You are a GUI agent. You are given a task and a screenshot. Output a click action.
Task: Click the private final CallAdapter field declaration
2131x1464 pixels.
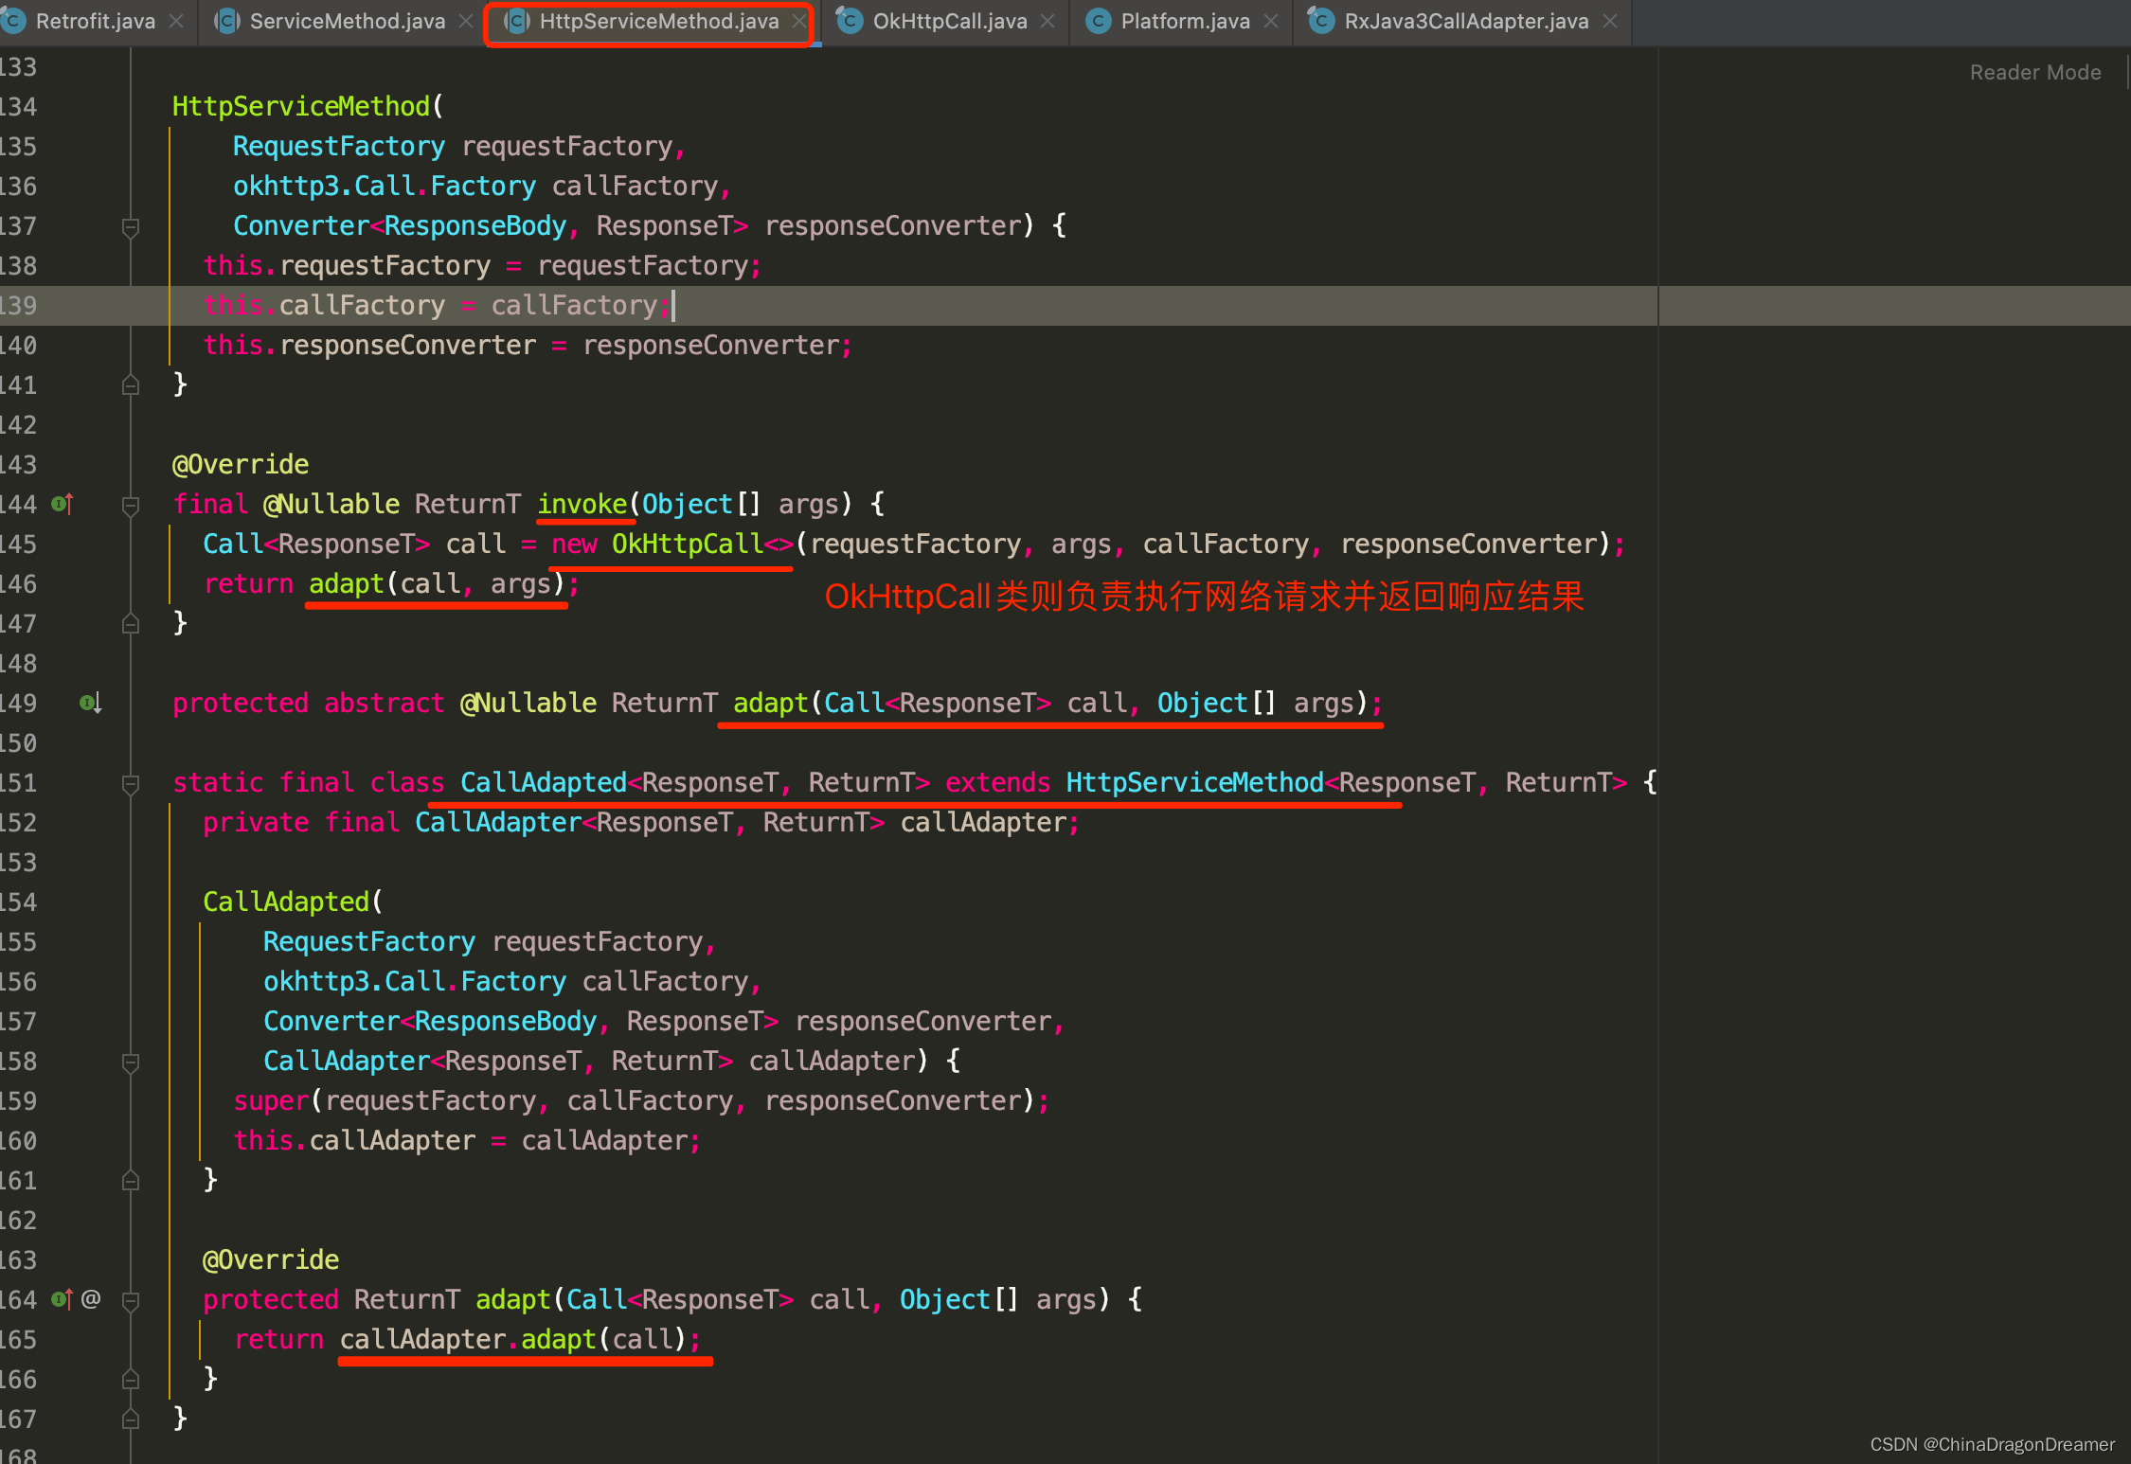pos(641,822)
